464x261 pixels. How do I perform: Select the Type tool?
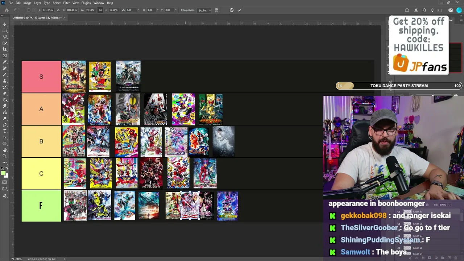pyautogui.click(x=5, y=131)
